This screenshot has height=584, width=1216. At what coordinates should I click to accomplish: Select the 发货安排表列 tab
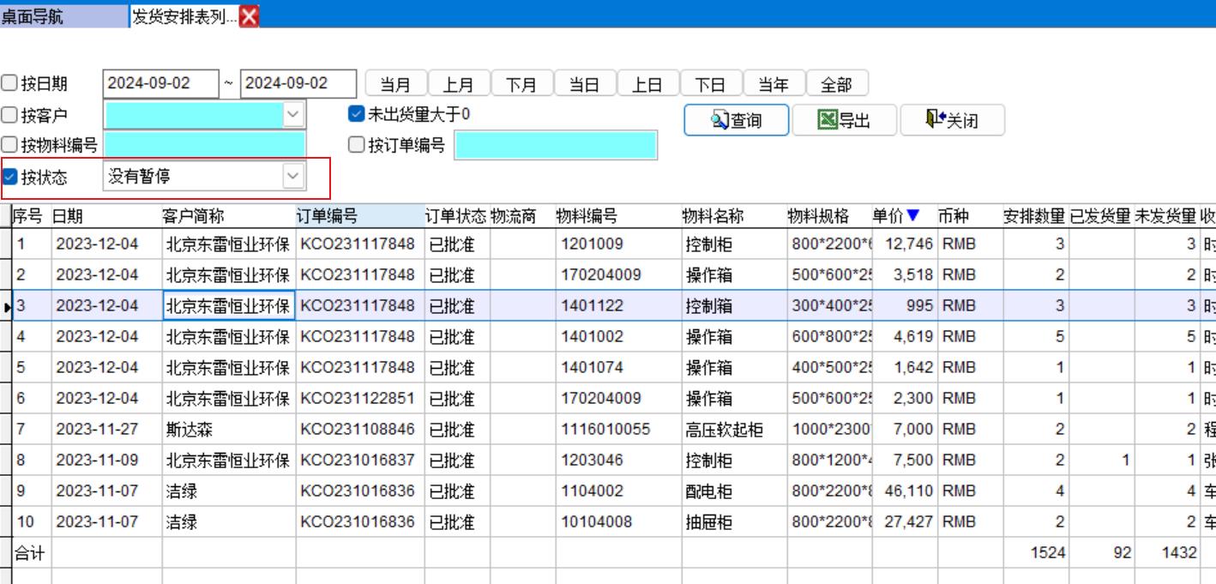click(184, 16)
